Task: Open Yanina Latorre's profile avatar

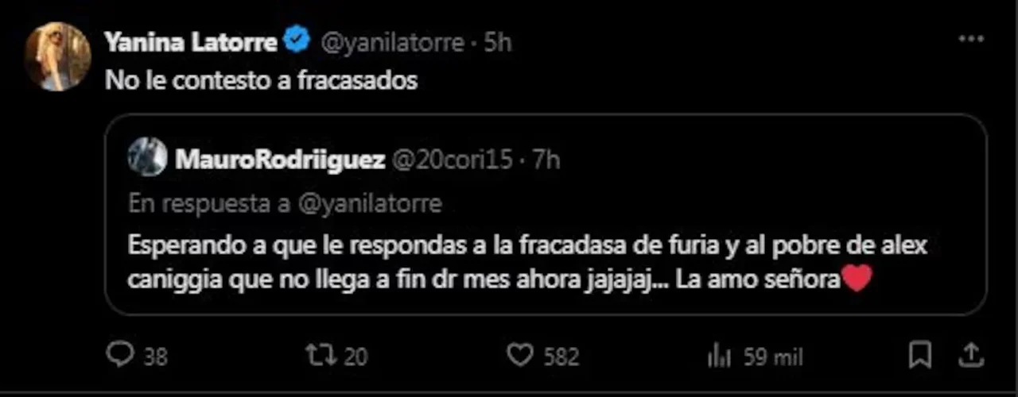Action: [x=57, y=56]
